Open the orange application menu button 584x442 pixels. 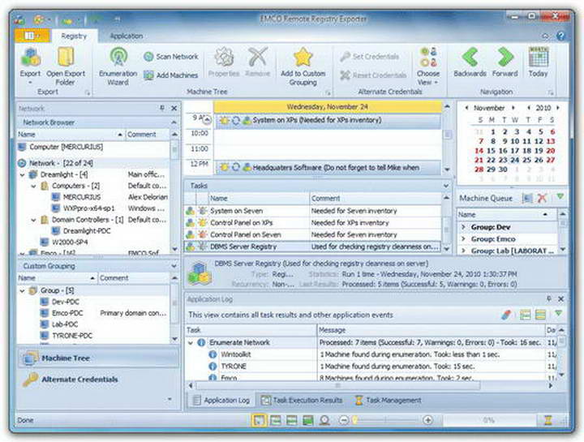click(x=32, y=36)
